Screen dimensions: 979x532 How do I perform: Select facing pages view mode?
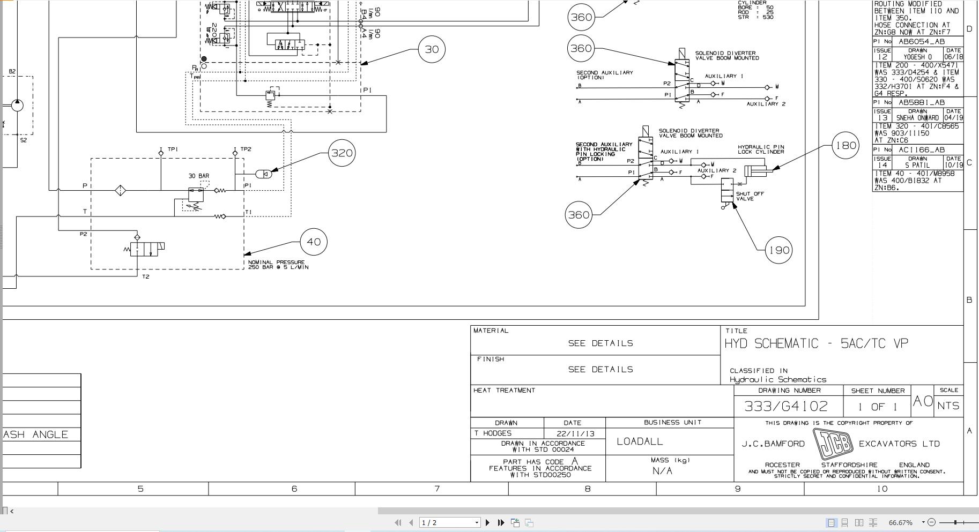859,522
